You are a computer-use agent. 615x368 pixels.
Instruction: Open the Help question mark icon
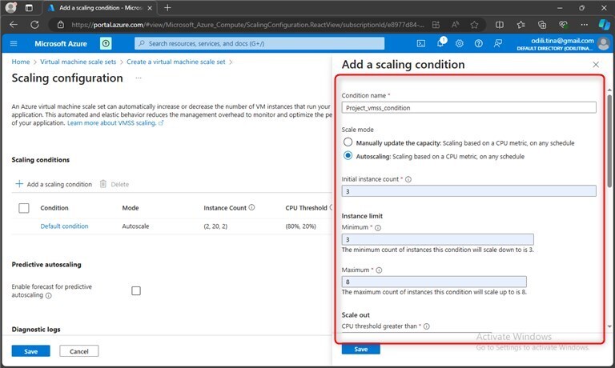coord(479,43)
